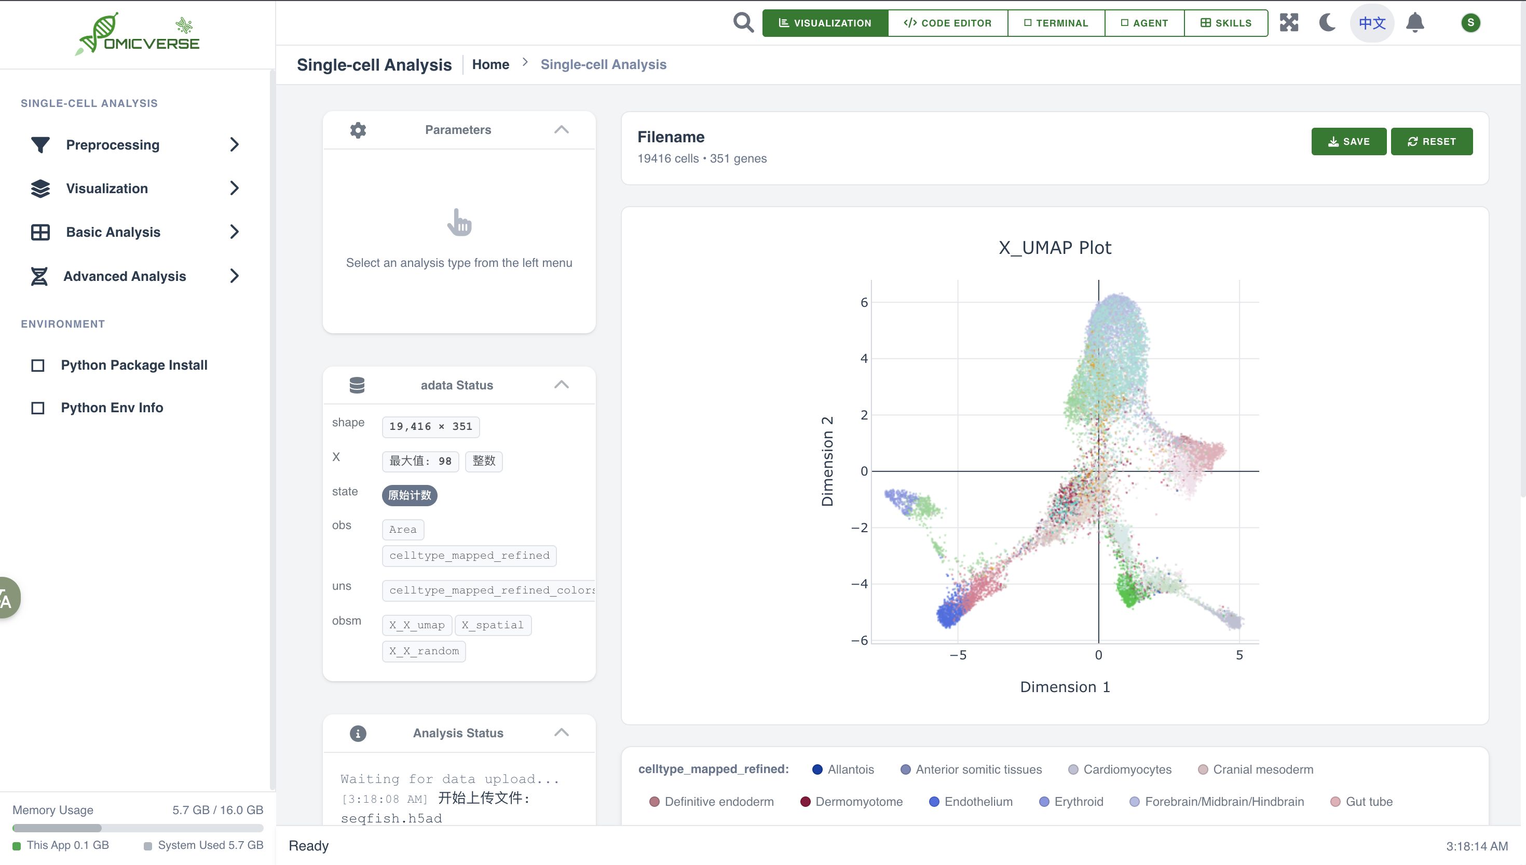
Task: Click the Analysis Status info icon
Action: tap(358, 733)
